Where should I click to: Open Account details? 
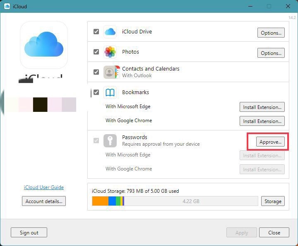coord(44,201)
